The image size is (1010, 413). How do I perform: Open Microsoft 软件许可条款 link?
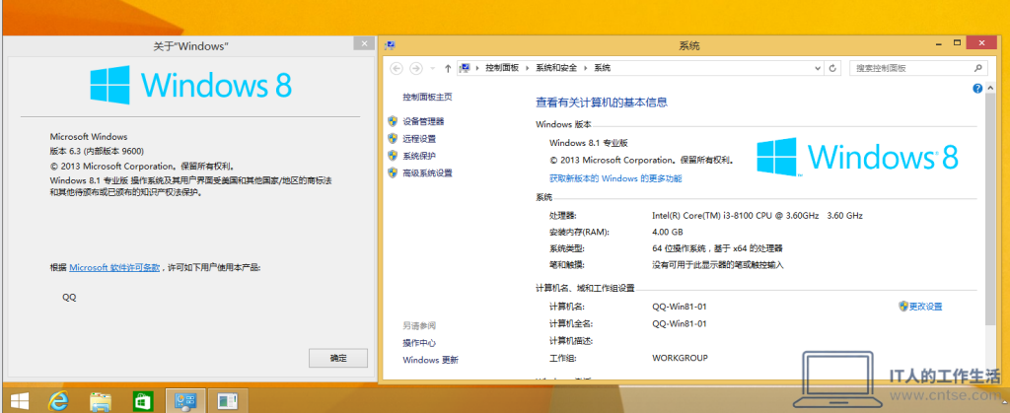(x=114, y=268)
